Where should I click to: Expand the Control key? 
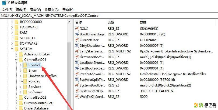coord(20,65)
